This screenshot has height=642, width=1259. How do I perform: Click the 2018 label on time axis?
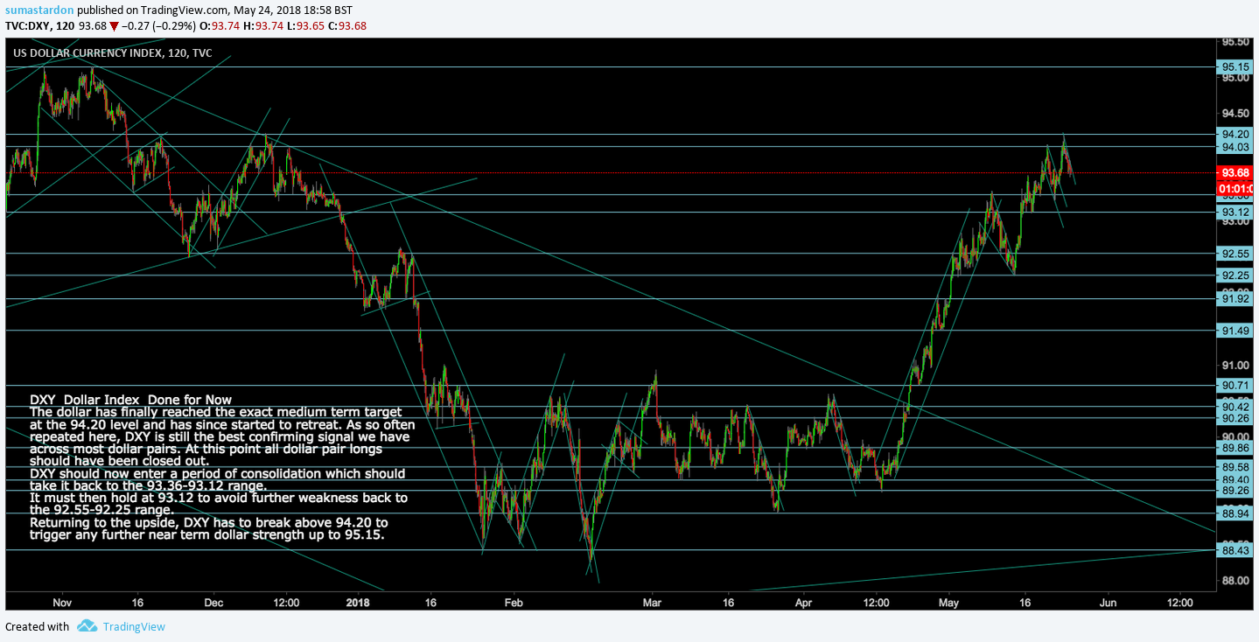[359, 603]
